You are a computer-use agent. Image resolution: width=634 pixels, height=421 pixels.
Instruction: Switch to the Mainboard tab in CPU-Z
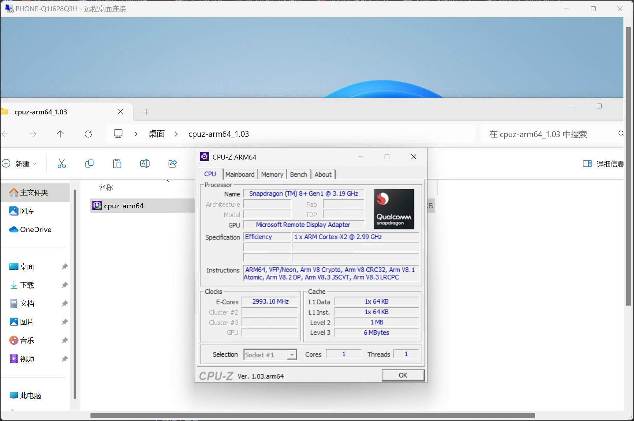tap(240, 174)
